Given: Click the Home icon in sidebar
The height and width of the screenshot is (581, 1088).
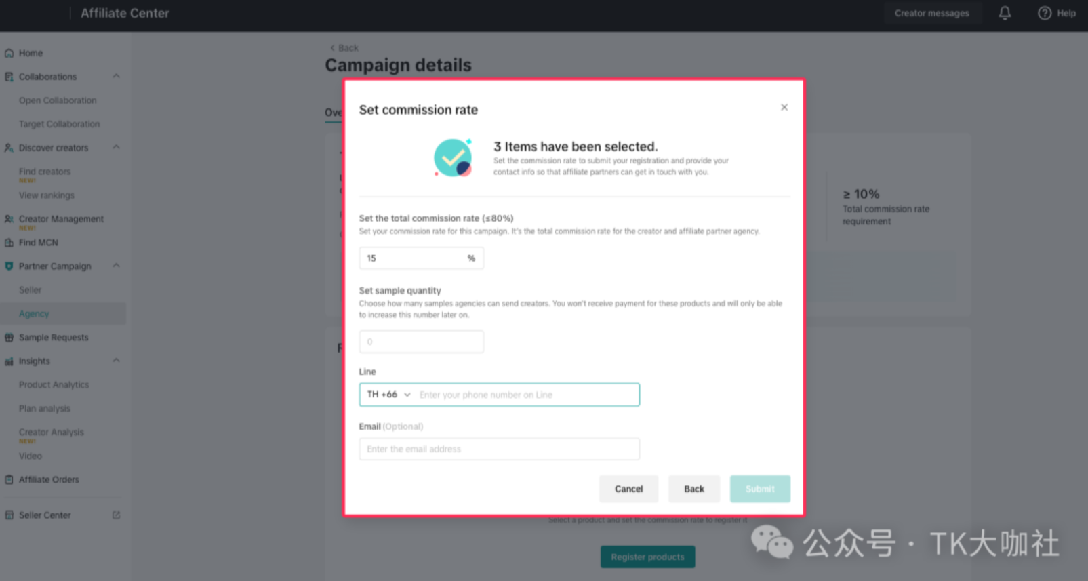Looking at the screenshot, I should pos(9,53).
